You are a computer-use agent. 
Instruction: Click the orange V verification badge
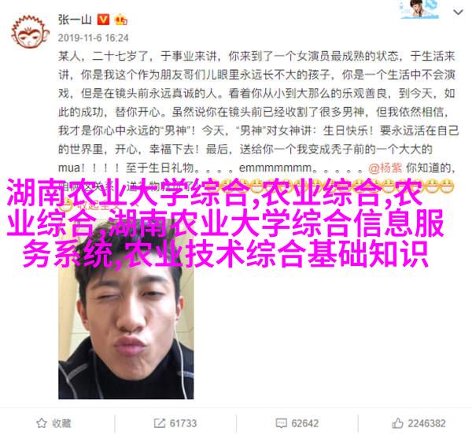[103, 20]
